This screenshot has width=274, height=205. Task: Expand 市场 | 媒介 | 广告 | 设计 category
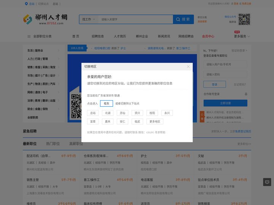[x=43, y=76]
